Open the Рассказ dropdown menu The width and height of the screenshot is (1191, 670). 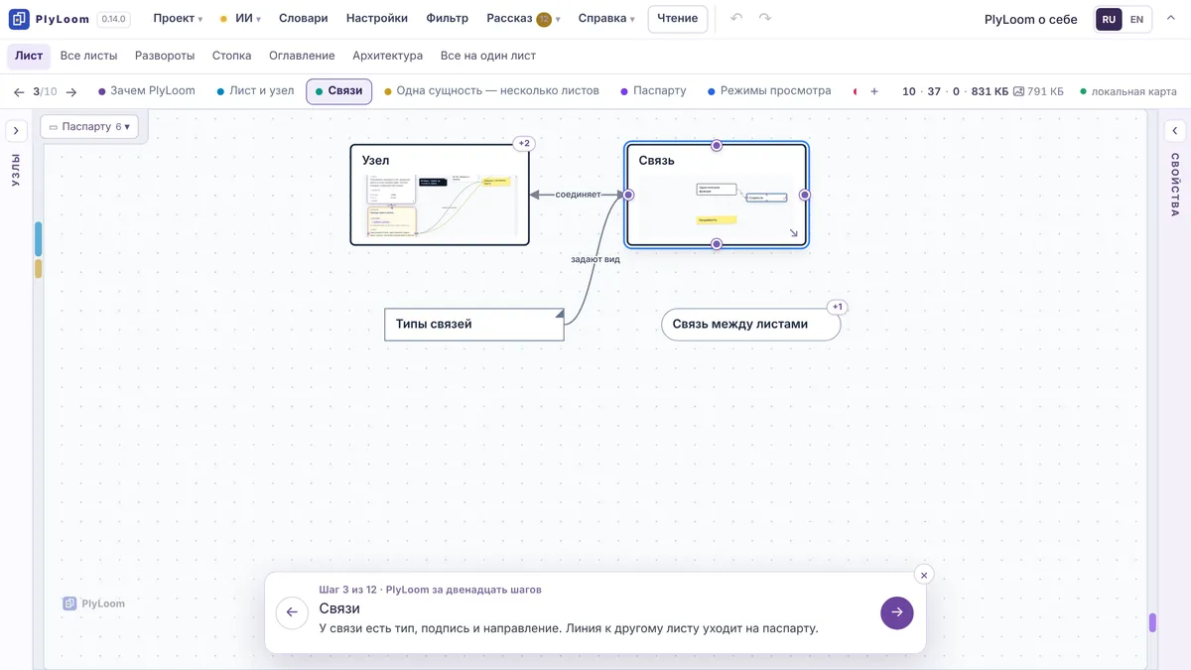pyautogui.click(x=523, y=19)
